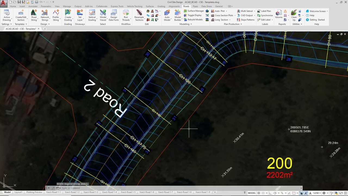The width and height of the screenshot is (348, 196).
Task: Open the annotation scale 1:250 dropdown
Action: (x=317, y=193)
